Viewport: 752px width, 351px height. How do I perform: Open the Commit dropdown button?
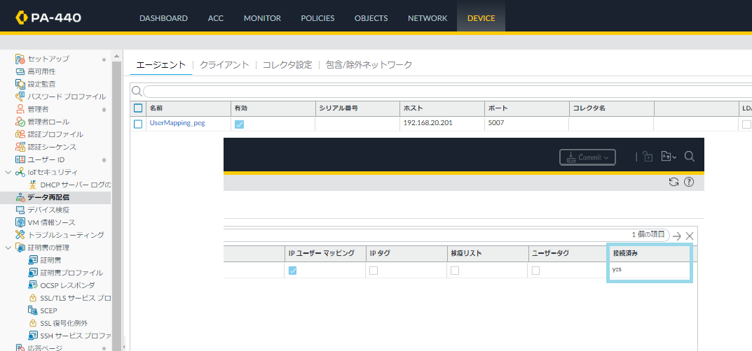coord(587,157)
